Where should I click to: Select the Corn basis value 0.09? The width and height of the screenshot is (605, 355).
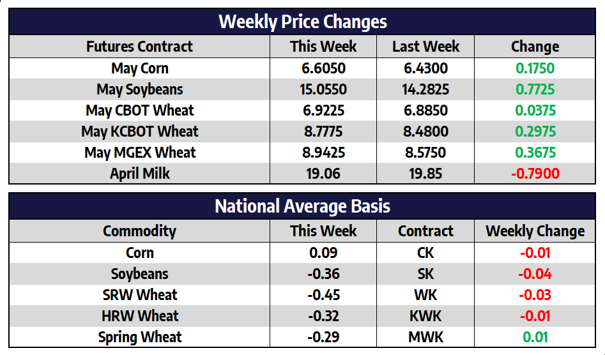pos(323,253)
